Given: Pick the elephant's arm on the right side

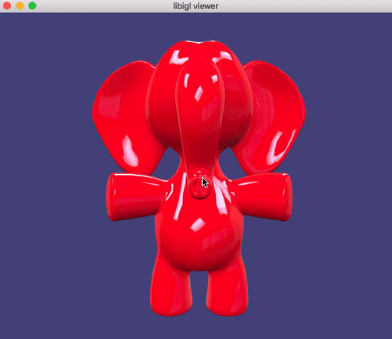Looking at the screenshot, I should pos(263,197).
